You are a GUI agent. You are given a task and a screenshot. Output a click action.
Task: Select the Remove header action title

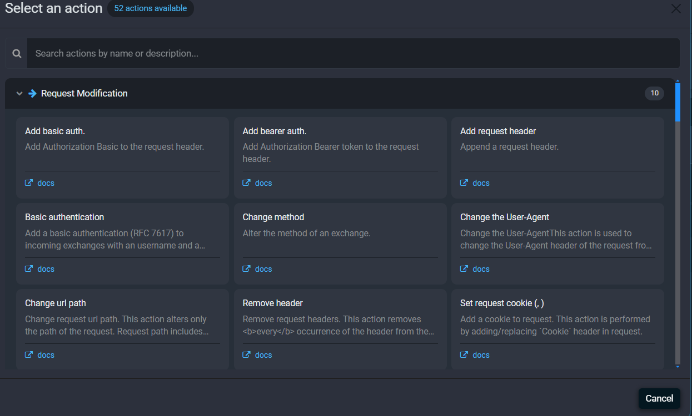(273, 303)
